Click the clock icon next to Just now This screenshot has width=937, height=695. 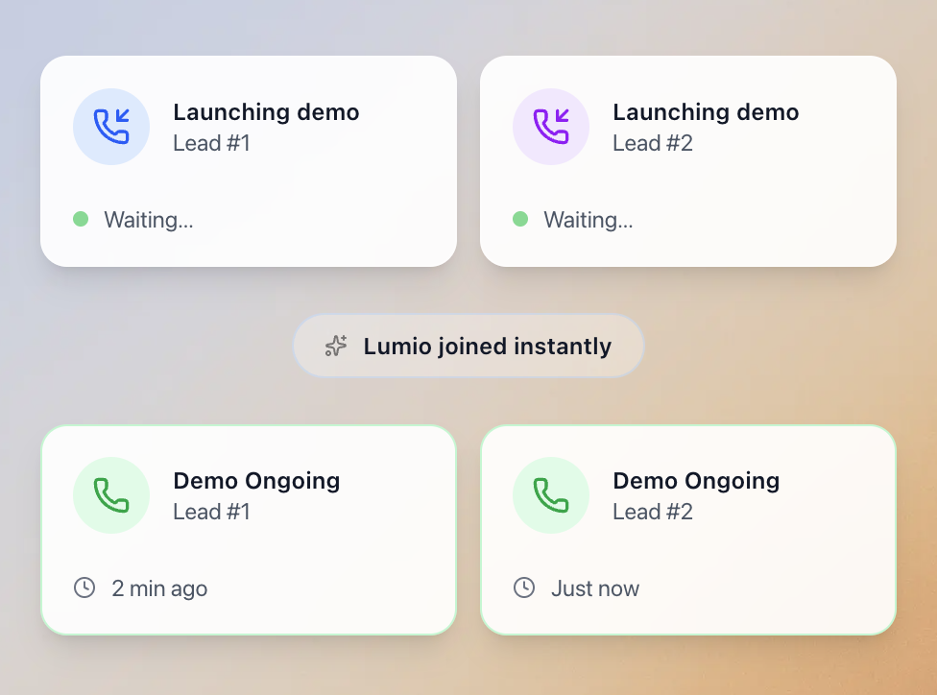click(524, 587)
